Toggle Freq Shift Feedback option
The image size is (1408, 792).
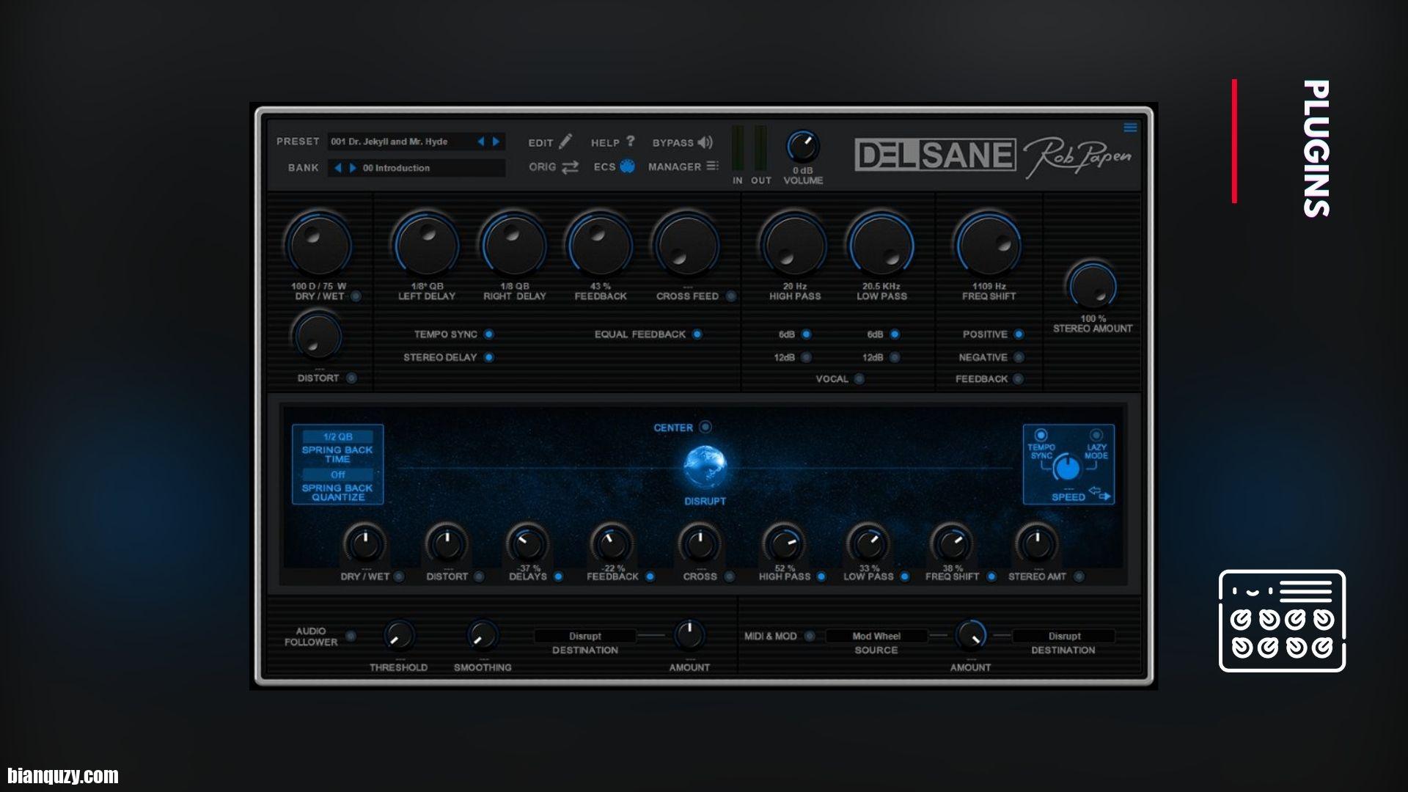pyautogui.click(x=1018, y=379)
